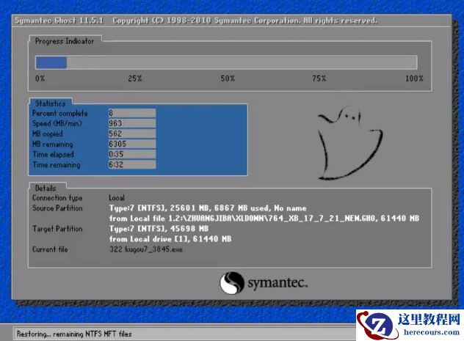This screenshot has width=464, height=341.
Task: Click the 50% progress marker
Action: tap(228, 78)
